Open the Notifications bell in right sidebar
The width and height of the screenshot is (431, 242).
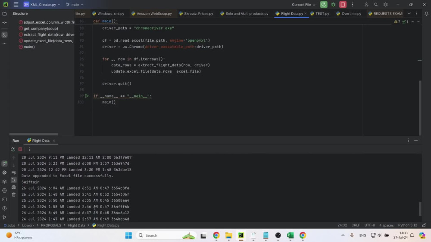click(426, 14)
